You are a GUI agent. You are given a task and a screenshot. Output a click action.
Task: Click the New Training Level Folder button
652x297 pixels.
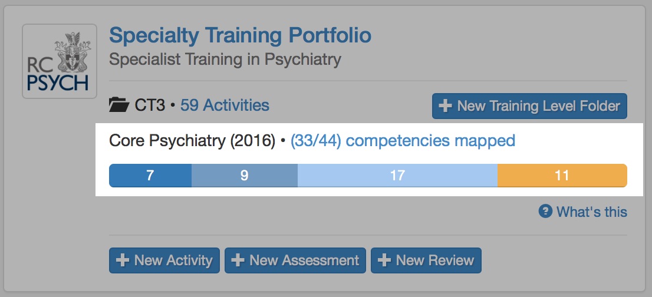529,106
